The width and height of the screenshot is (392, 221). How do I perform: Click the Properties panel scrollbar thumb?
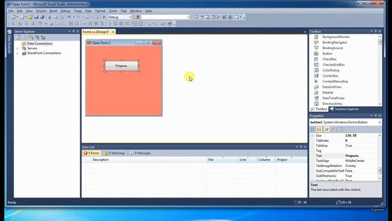380,171
